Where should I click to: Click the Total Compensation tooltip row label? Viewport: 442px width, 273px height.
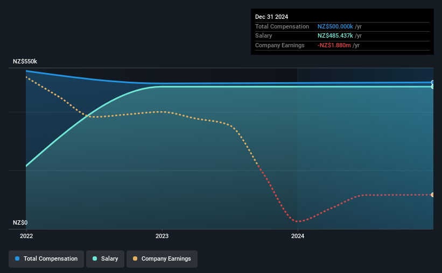click(282, 26)
